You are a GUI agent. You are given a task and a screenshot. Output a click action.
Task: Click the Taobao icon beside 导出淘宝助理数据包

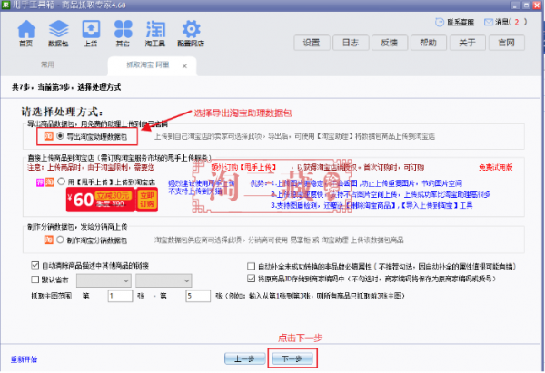tap(48, 136)
